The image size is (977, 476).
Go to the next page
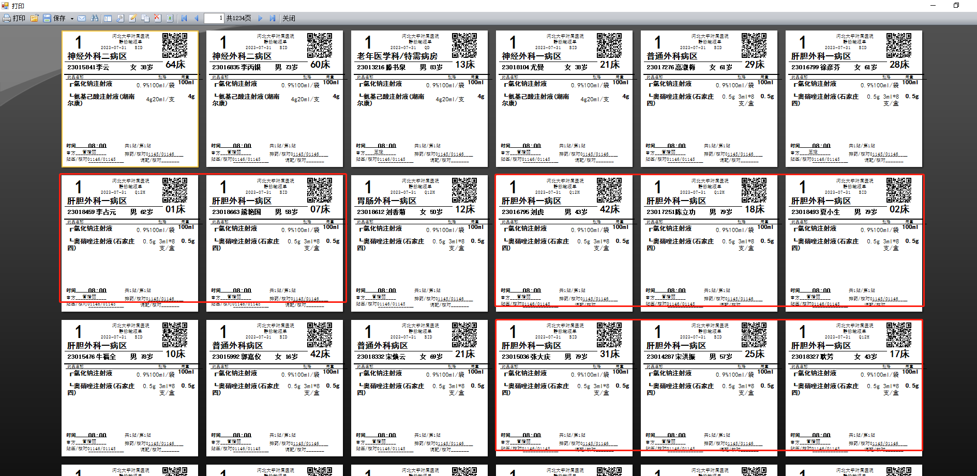click(x=260, y=18)
